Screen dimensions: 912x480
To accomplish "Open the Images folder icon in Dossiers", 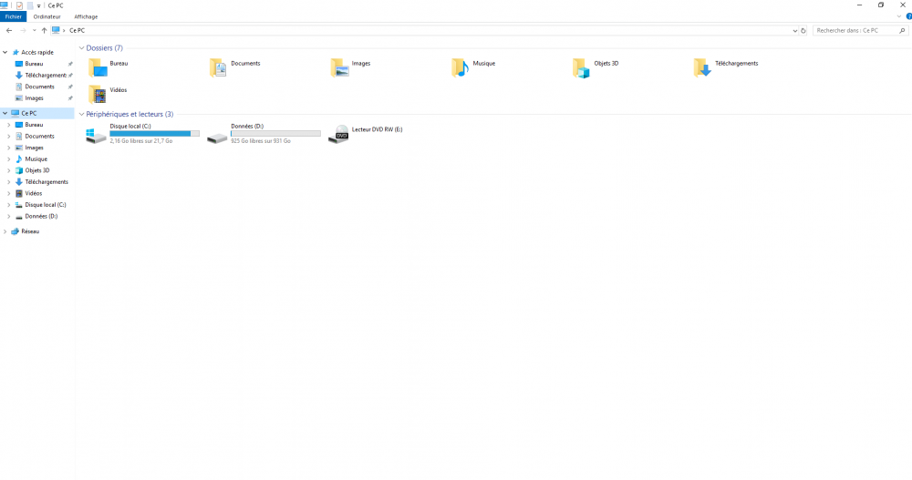I will [339, 68].
